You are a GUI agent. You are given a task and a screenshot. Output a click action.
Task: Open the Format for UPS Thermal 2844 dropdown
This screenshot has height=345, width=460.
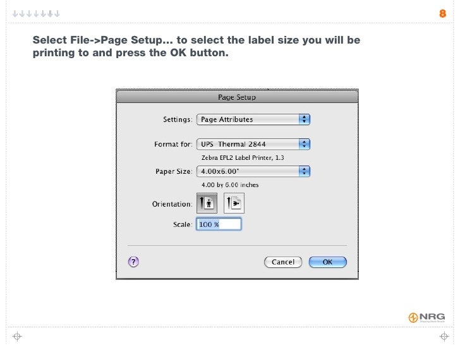click(253, 144)
